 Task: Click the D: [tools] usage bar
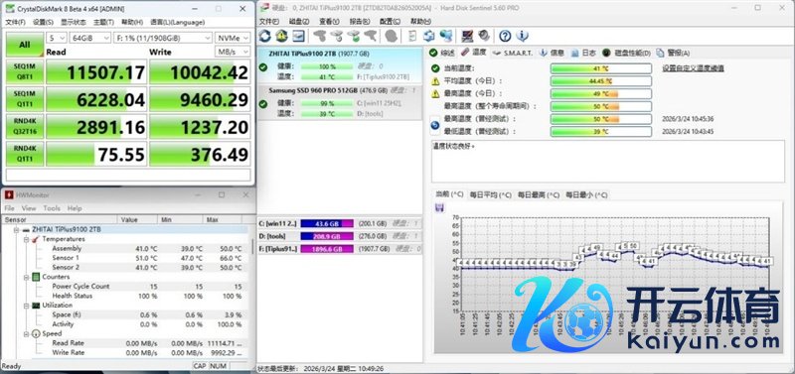click(327, 236)
